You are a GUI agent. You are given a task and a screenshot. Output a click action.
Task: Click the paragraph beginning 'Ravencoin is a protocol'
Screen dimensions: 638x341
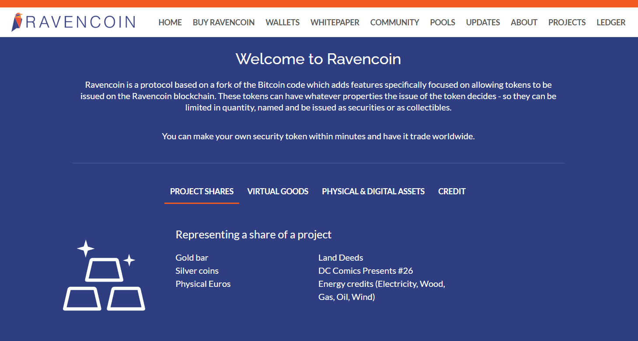(318, 96)
